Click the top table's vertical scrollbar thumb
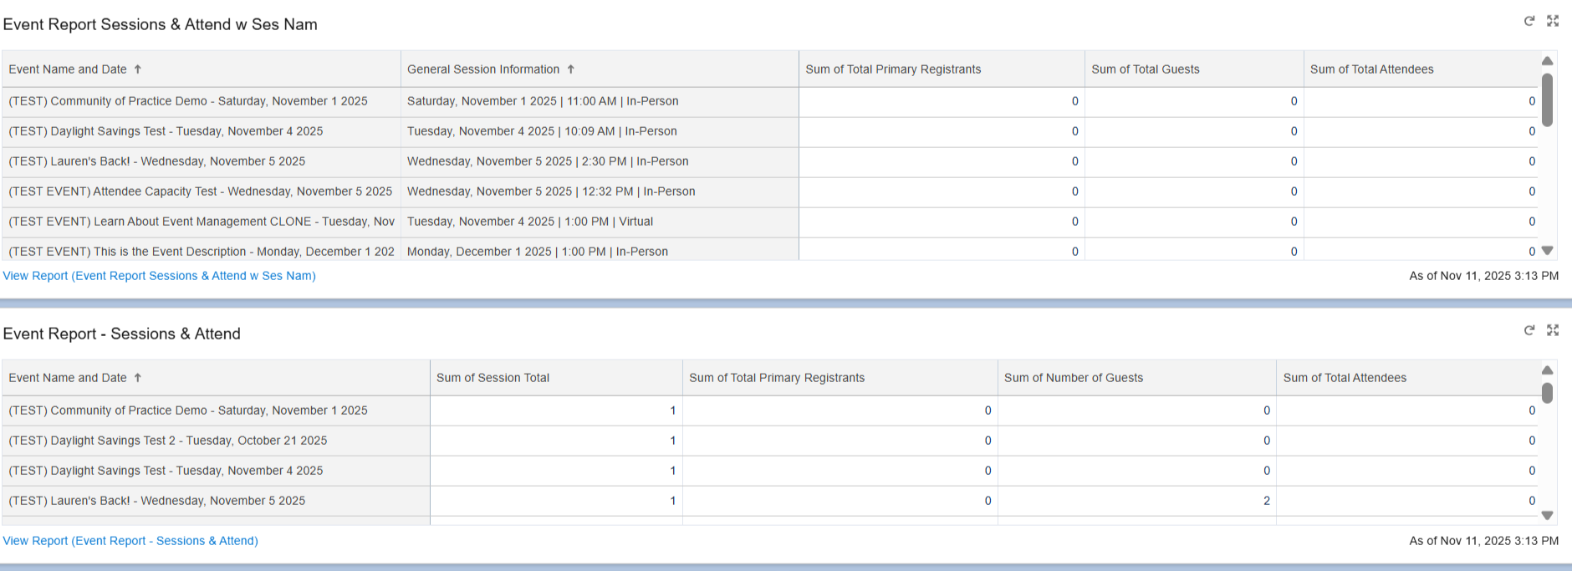The width and height of the screenshot is (1572, 571). click(1547, 100)
